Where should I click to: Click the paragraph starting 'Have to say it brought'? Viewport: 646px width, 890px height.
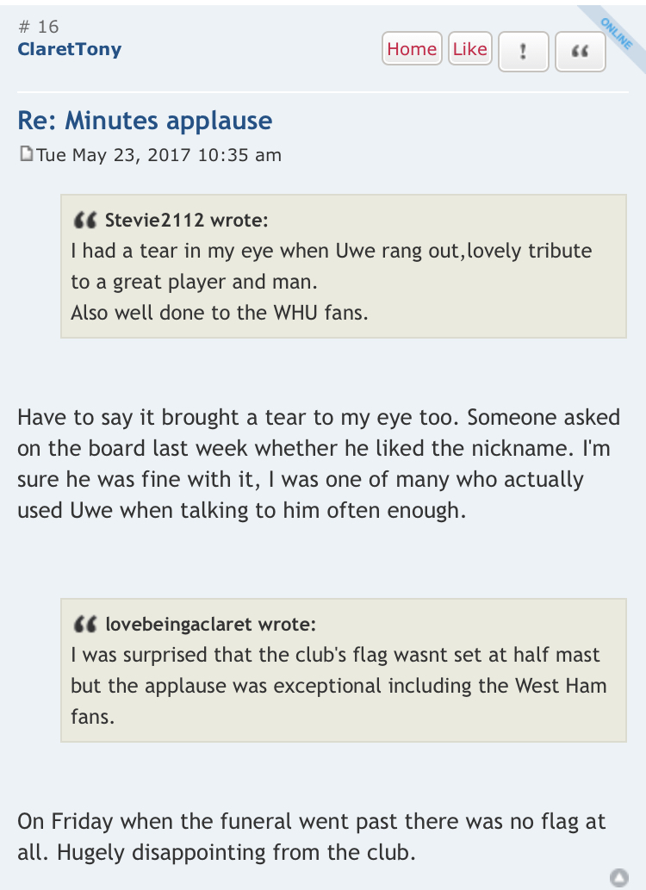(319, 464)
